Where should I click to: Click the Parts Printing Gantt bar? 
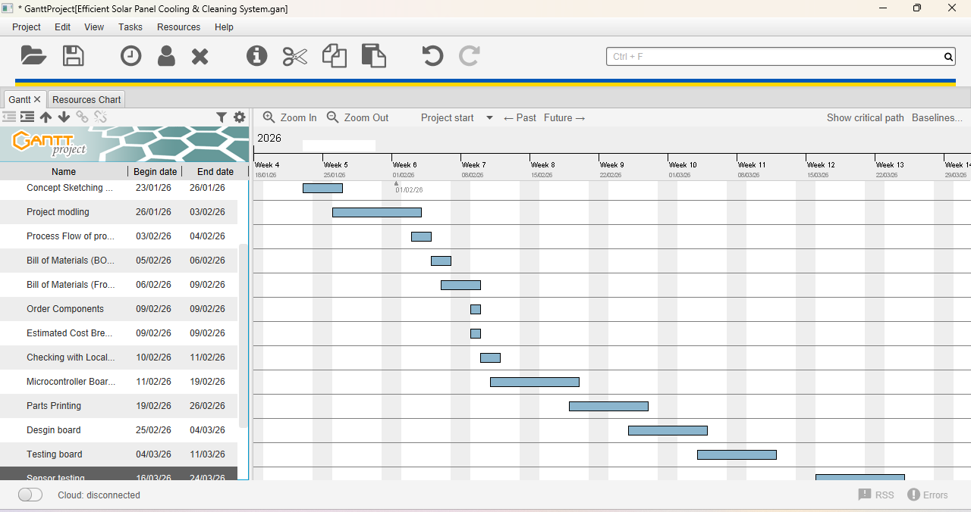[x=608, y=407]
